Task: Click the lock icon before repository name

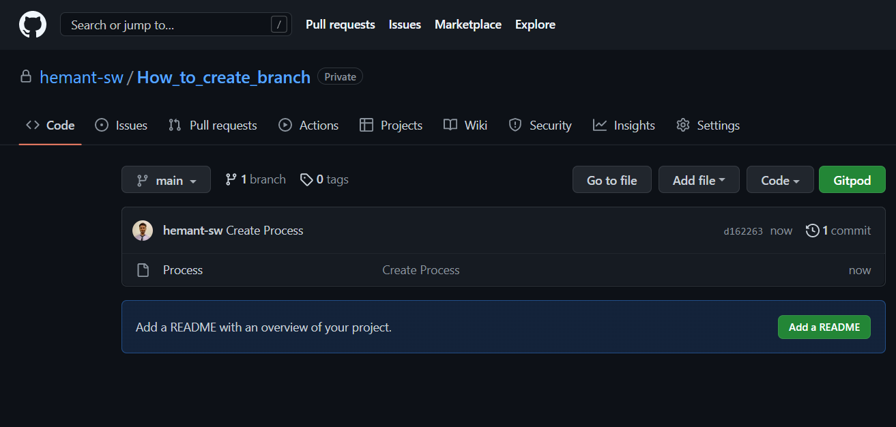Action: pos(26,76)
